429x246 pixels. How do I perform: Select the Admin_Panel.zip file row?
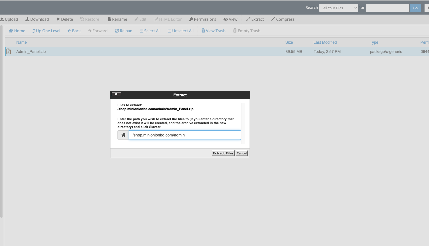[x=31, y=52]
